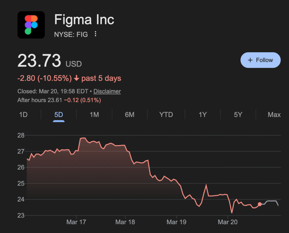The image size is (289, 233).
Task: Click the orange shape in the Figma logo
Action: [34, 18]
